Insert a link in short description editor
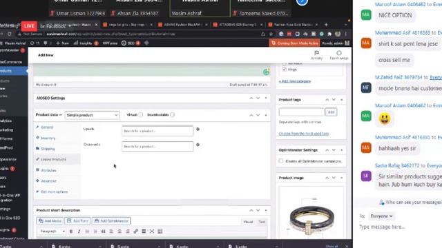The width and height of the screenshot is (442, 248). click(x=135, y=231)
